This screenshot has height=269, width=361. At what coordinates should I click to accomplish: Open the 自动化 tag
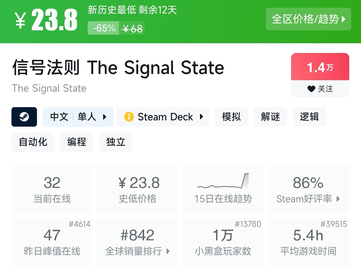click(x=33, y=142)
